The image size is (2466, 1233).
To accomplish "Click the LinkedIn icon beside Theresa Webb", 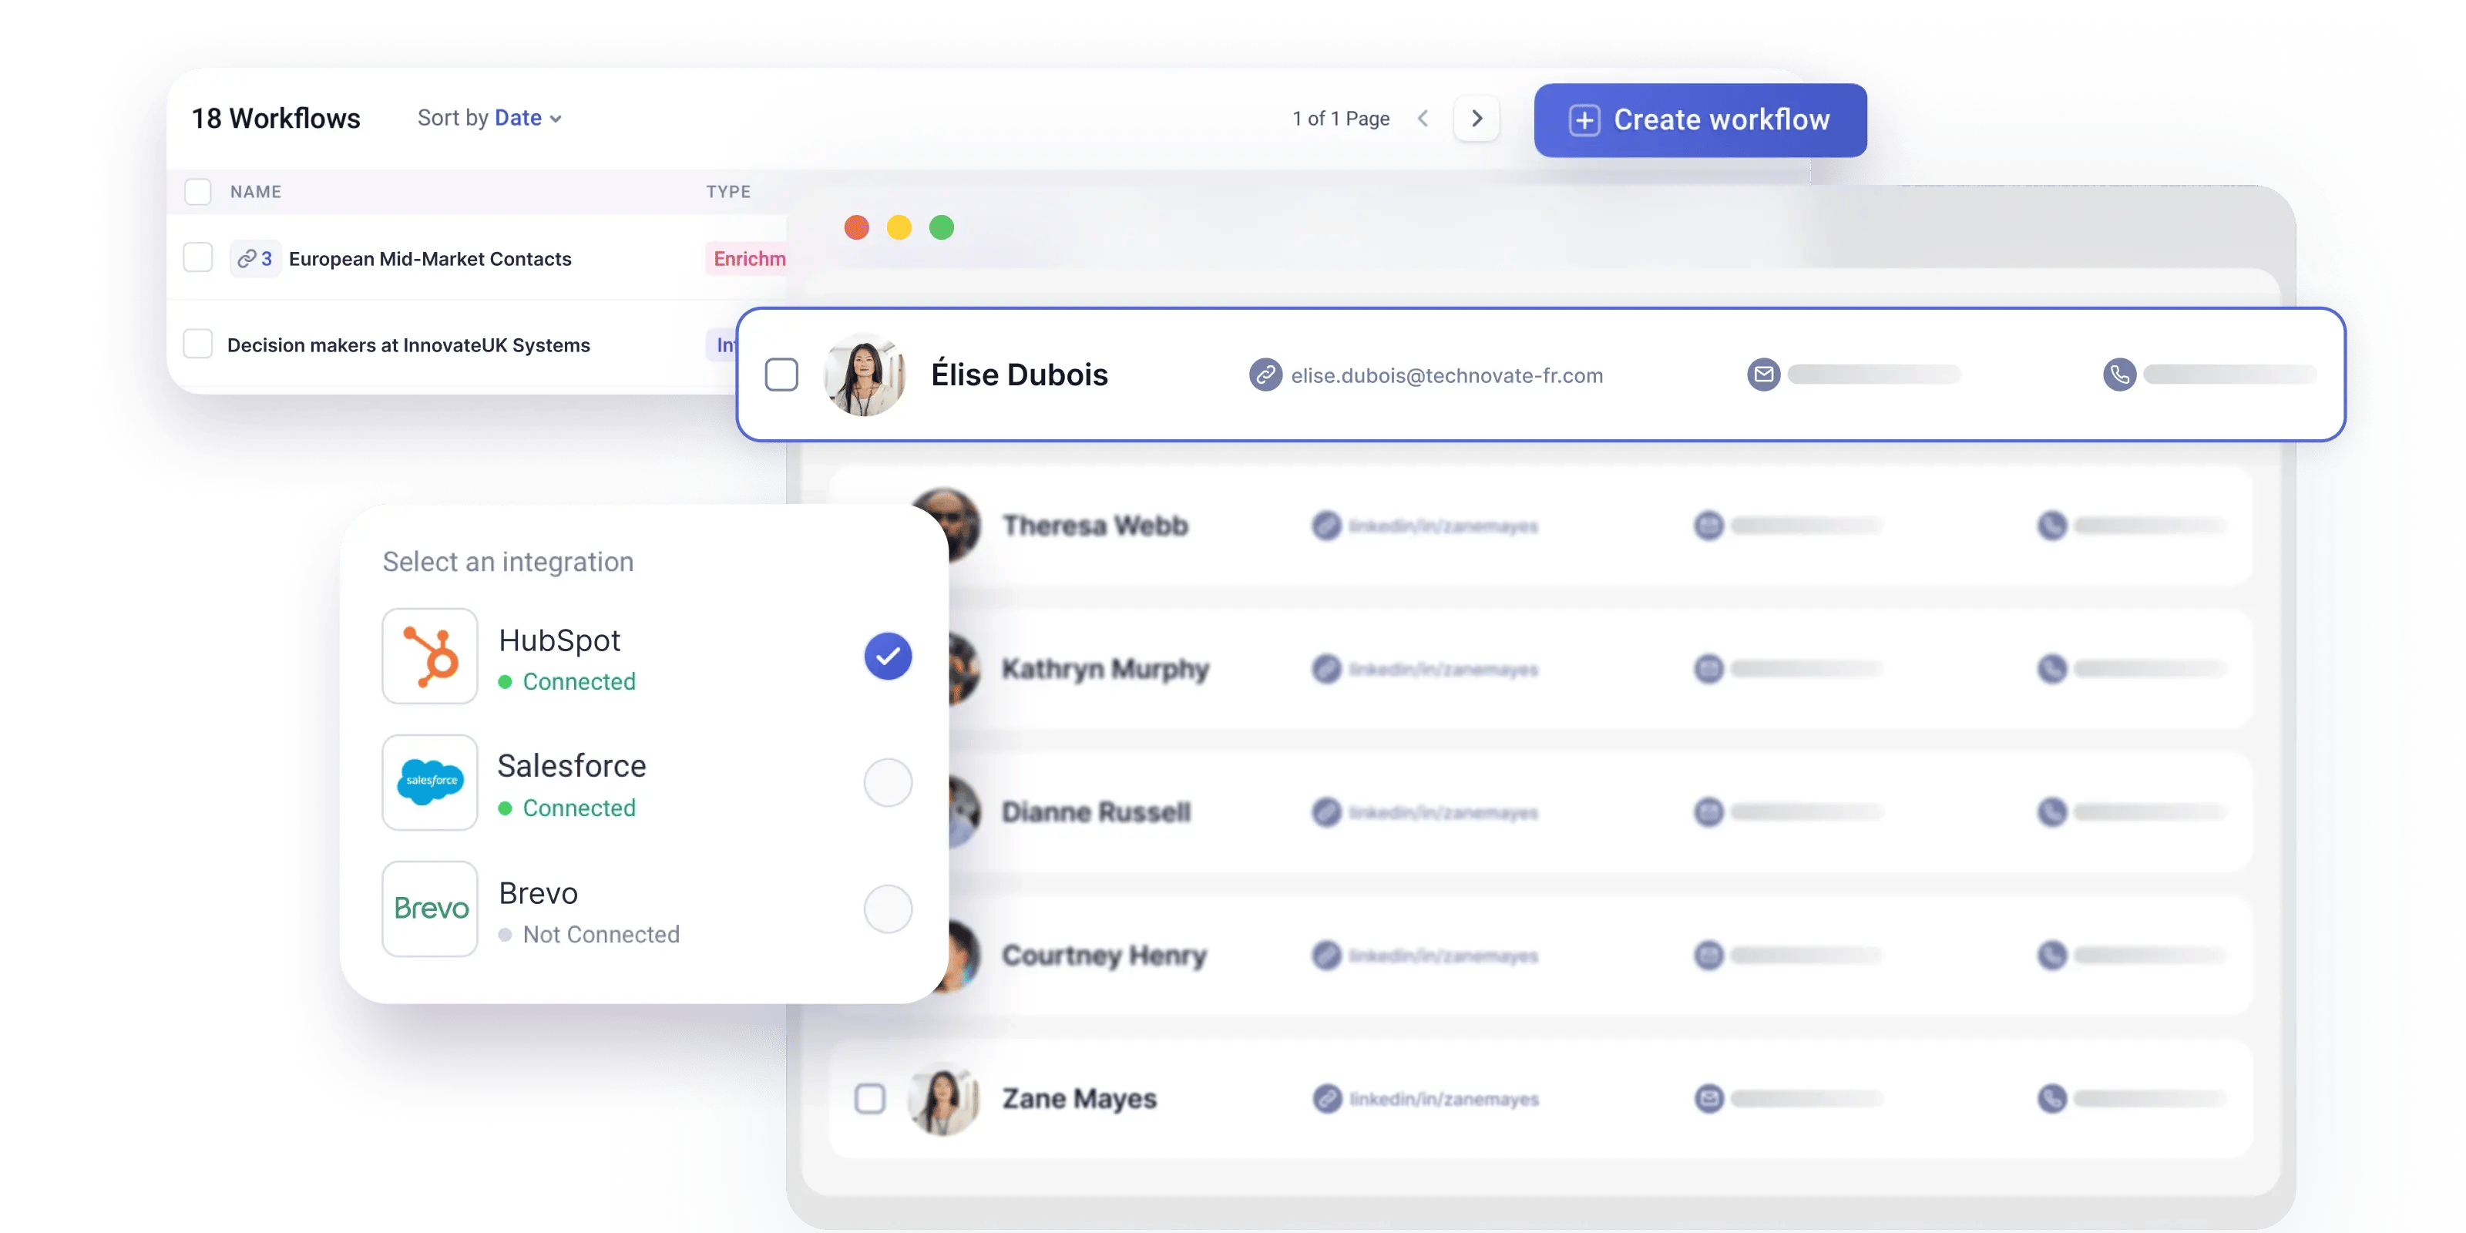I will tap(1327, 526).
